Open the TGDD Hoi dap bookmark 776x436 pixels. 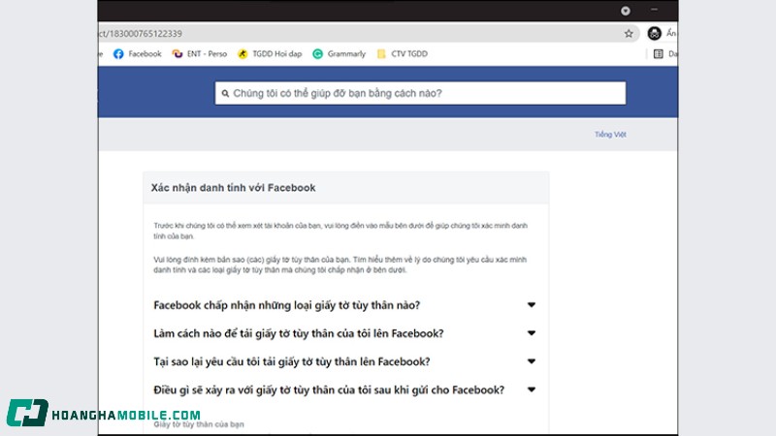(270, 54)
